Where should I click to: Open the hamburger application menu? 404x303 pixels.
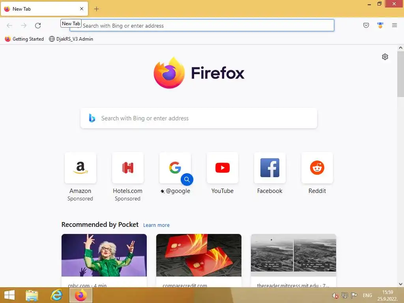tap(394, 25)
